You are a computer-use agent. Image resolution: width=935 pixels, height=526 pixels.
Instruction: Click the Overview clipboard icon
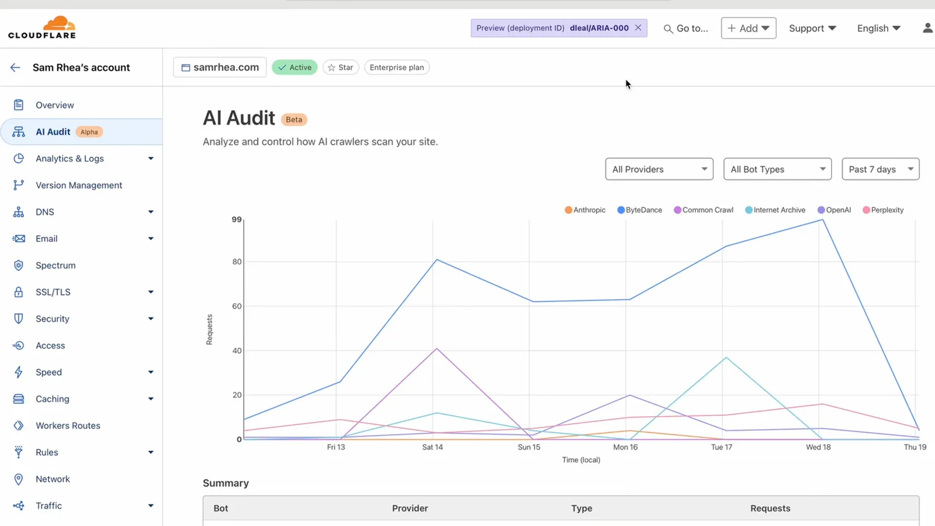click(x=19, y=105)
